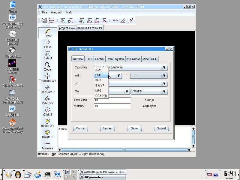The height and width of the screenshot is (180, 240).
Task: Select MP2 in the dropdown list
Action: (99, 91)
